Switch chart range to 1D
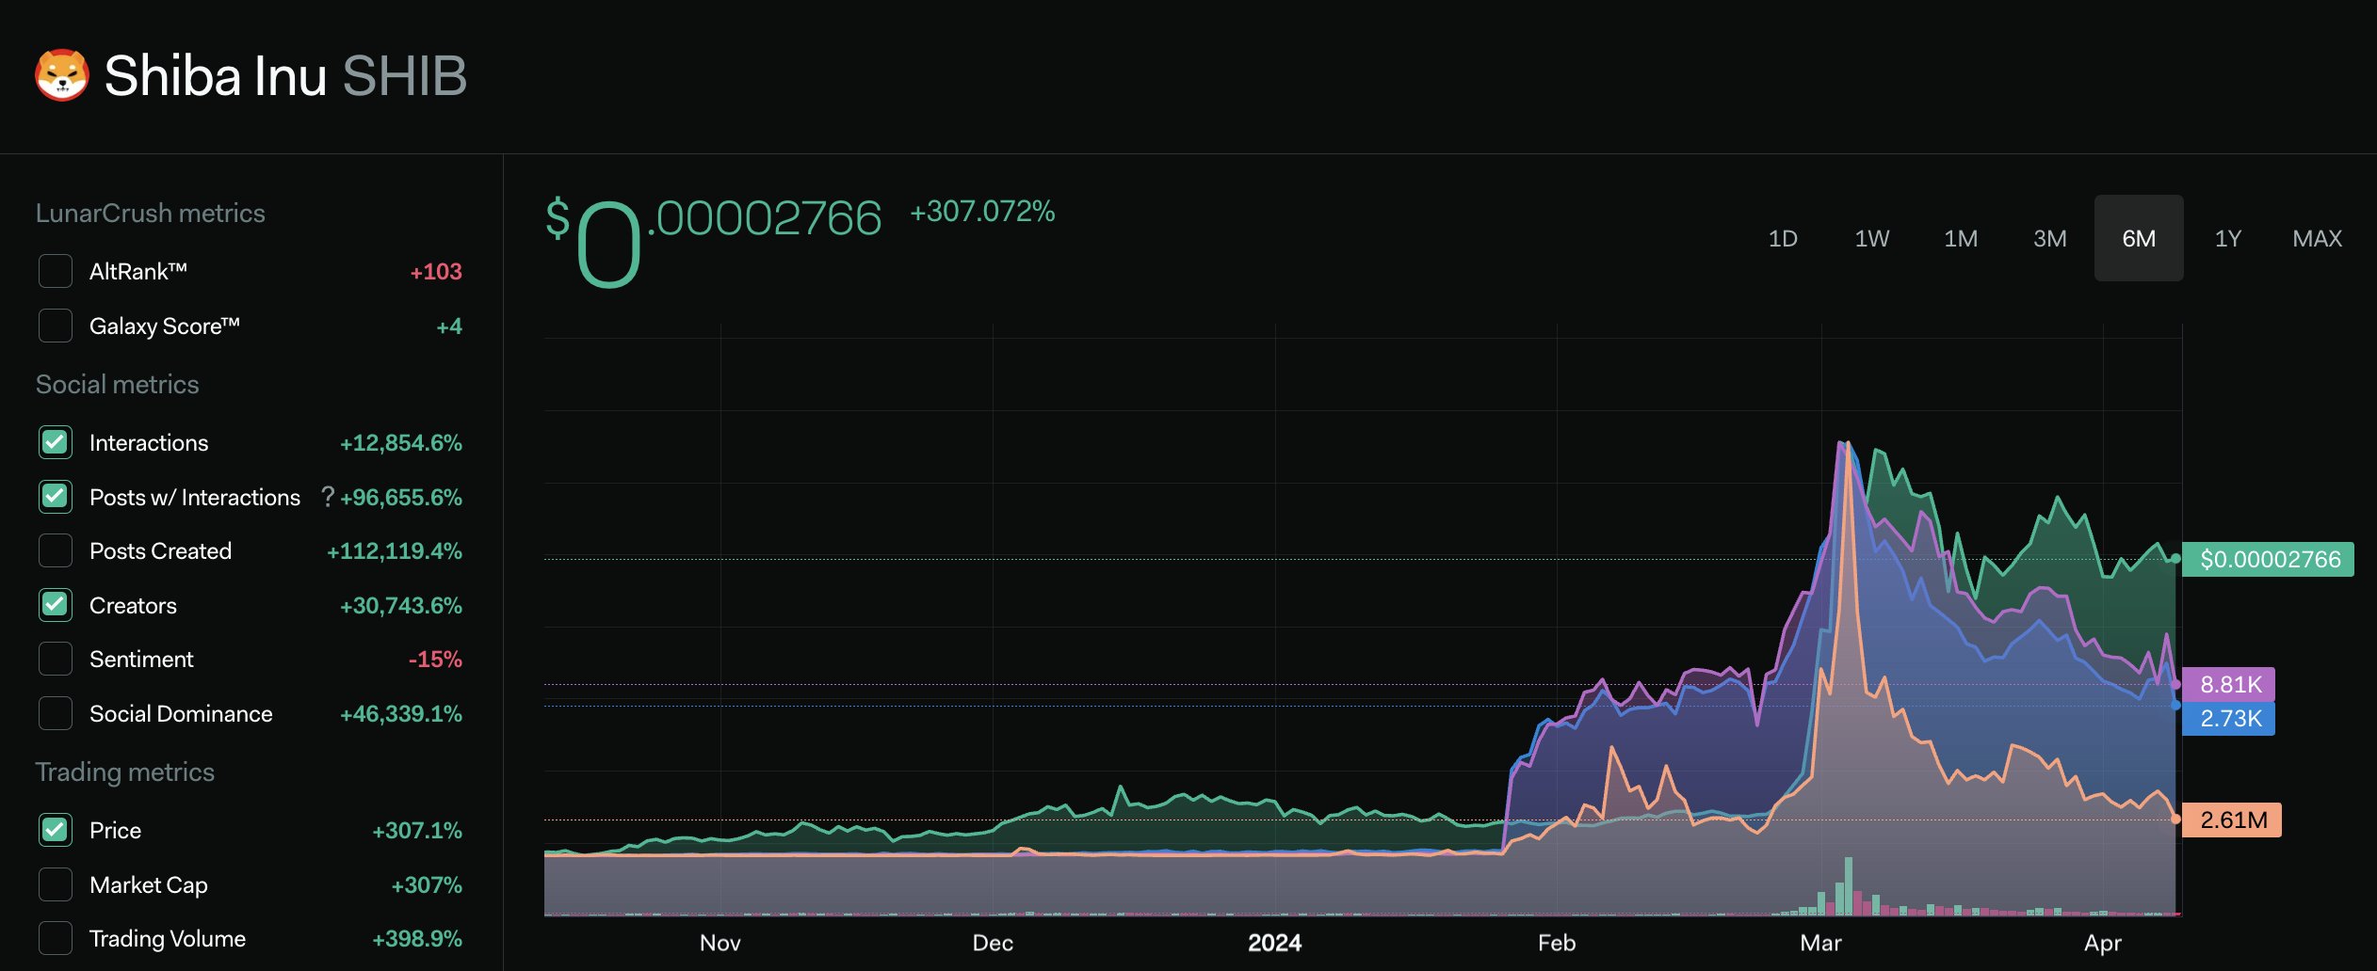Image resolution: width=2377 pixels, height=971 pixels. point(1782,238)
